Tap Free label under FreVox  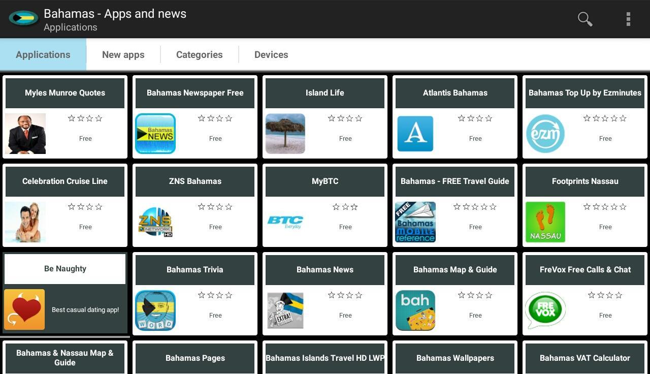pos(605,315)
